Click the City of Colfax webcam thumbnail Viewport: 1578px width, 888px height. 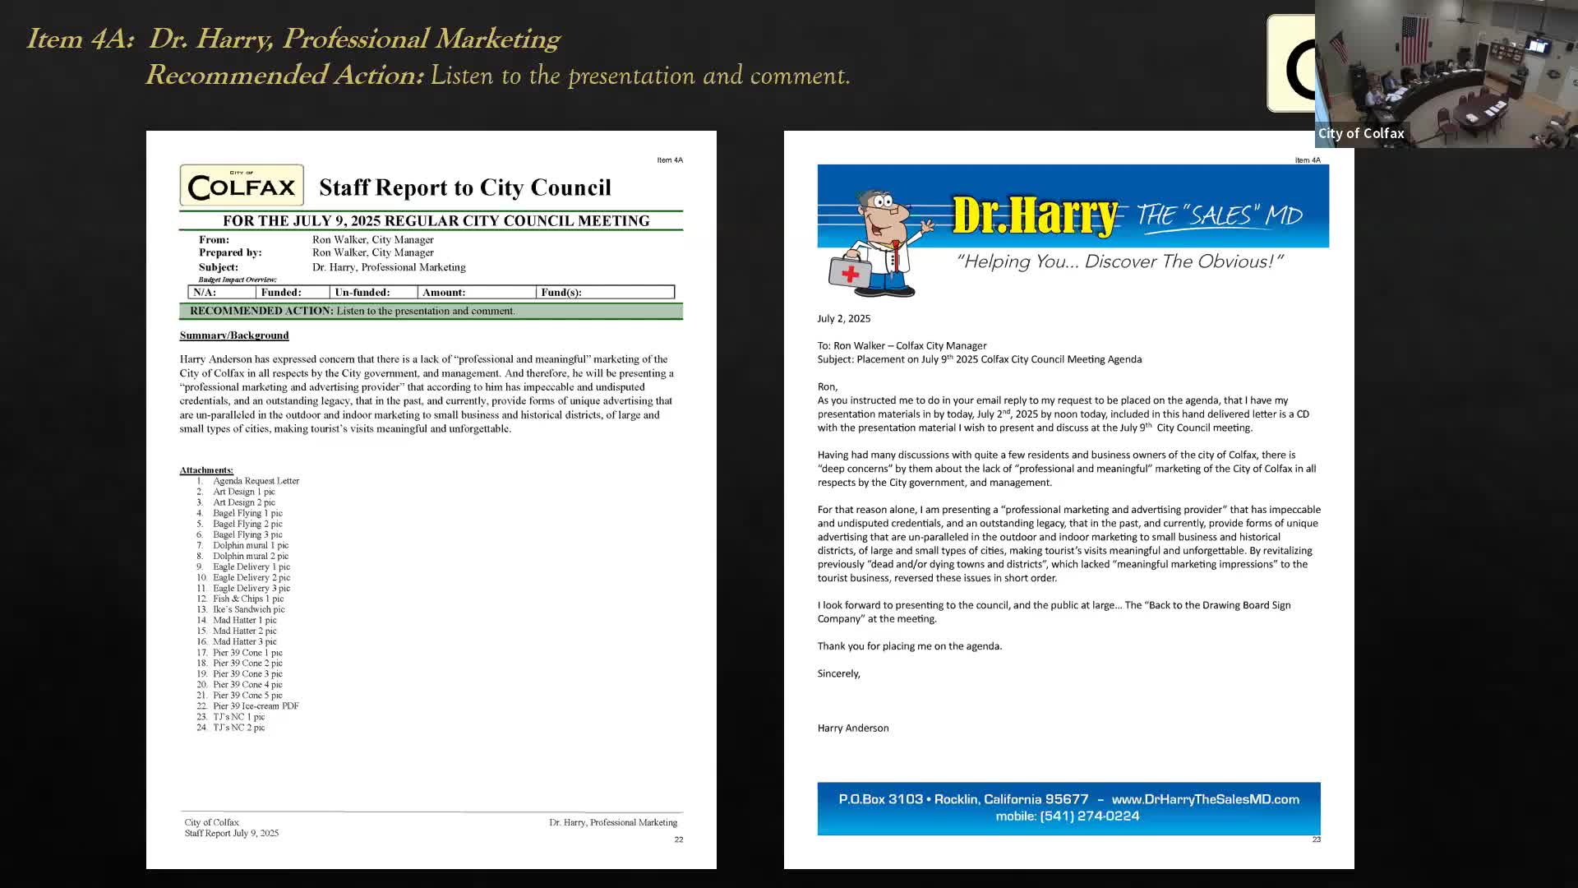[1446, 74]
